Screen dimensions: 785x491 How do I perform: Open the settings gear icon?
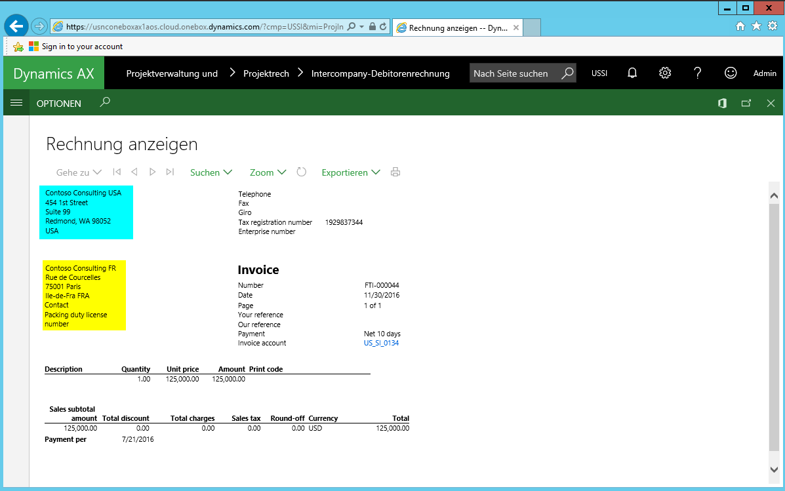pyautogui.click(x=665, y=73)
